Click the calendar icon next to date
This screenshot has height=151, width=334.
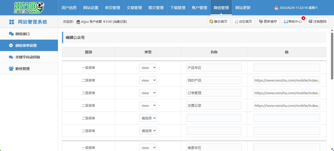click(276, 8)
